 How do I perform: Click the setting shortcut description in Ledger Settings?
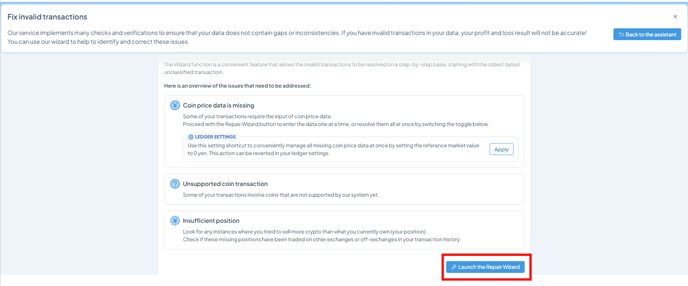click(333, 150)
